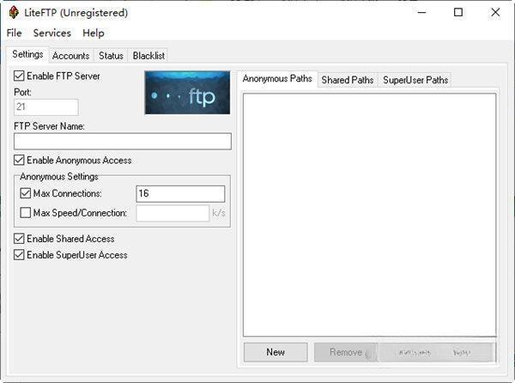
Task: Toggle Enable Anonymous Access checkbox
Action: (19, 161)
